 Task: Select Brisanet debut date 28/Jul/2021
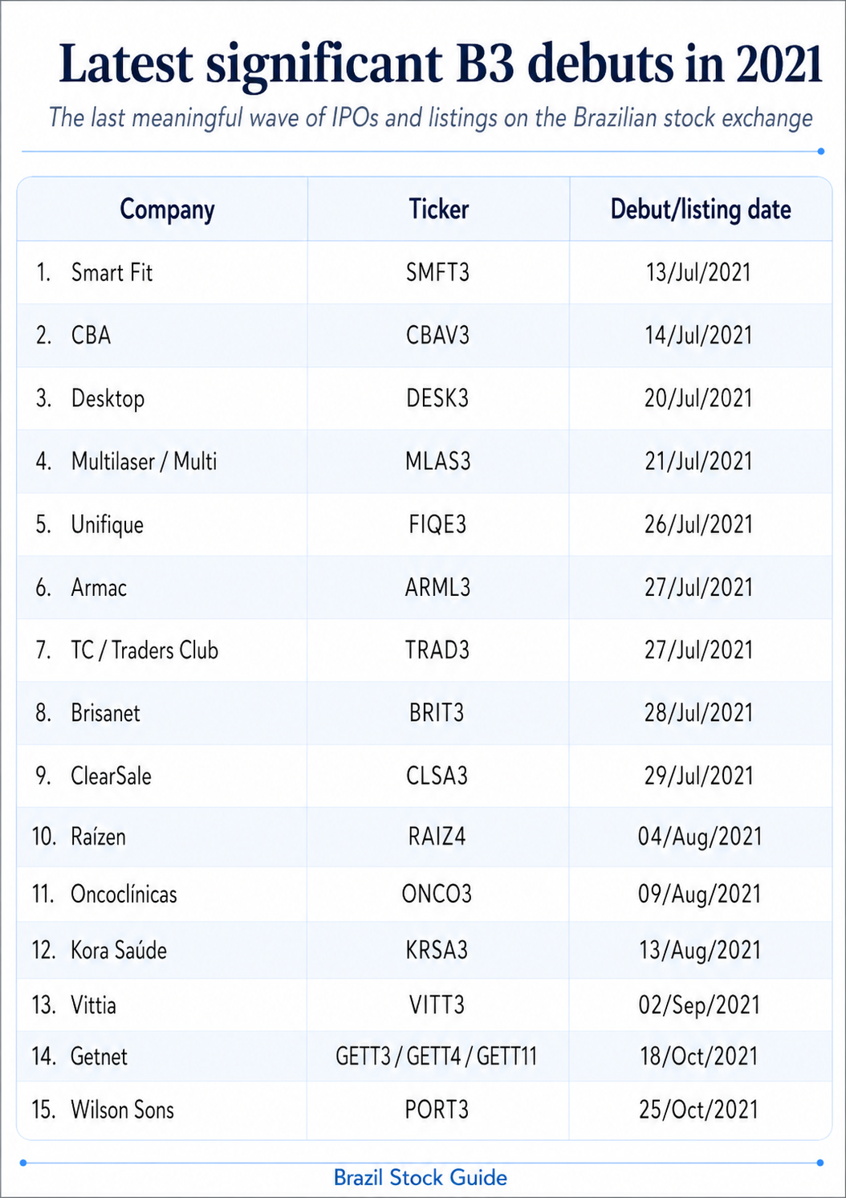click(698, 713)
